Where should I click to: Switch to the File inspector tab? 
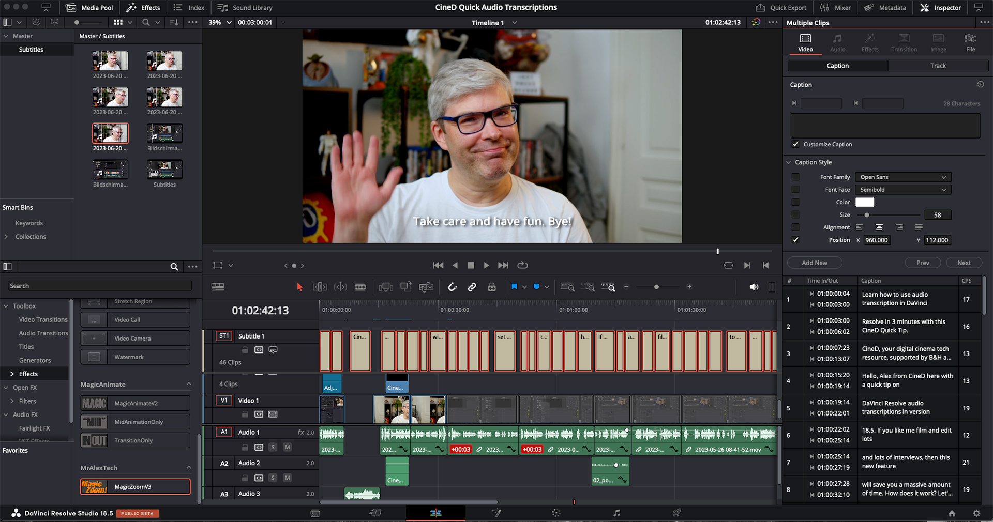click(971, 43)
